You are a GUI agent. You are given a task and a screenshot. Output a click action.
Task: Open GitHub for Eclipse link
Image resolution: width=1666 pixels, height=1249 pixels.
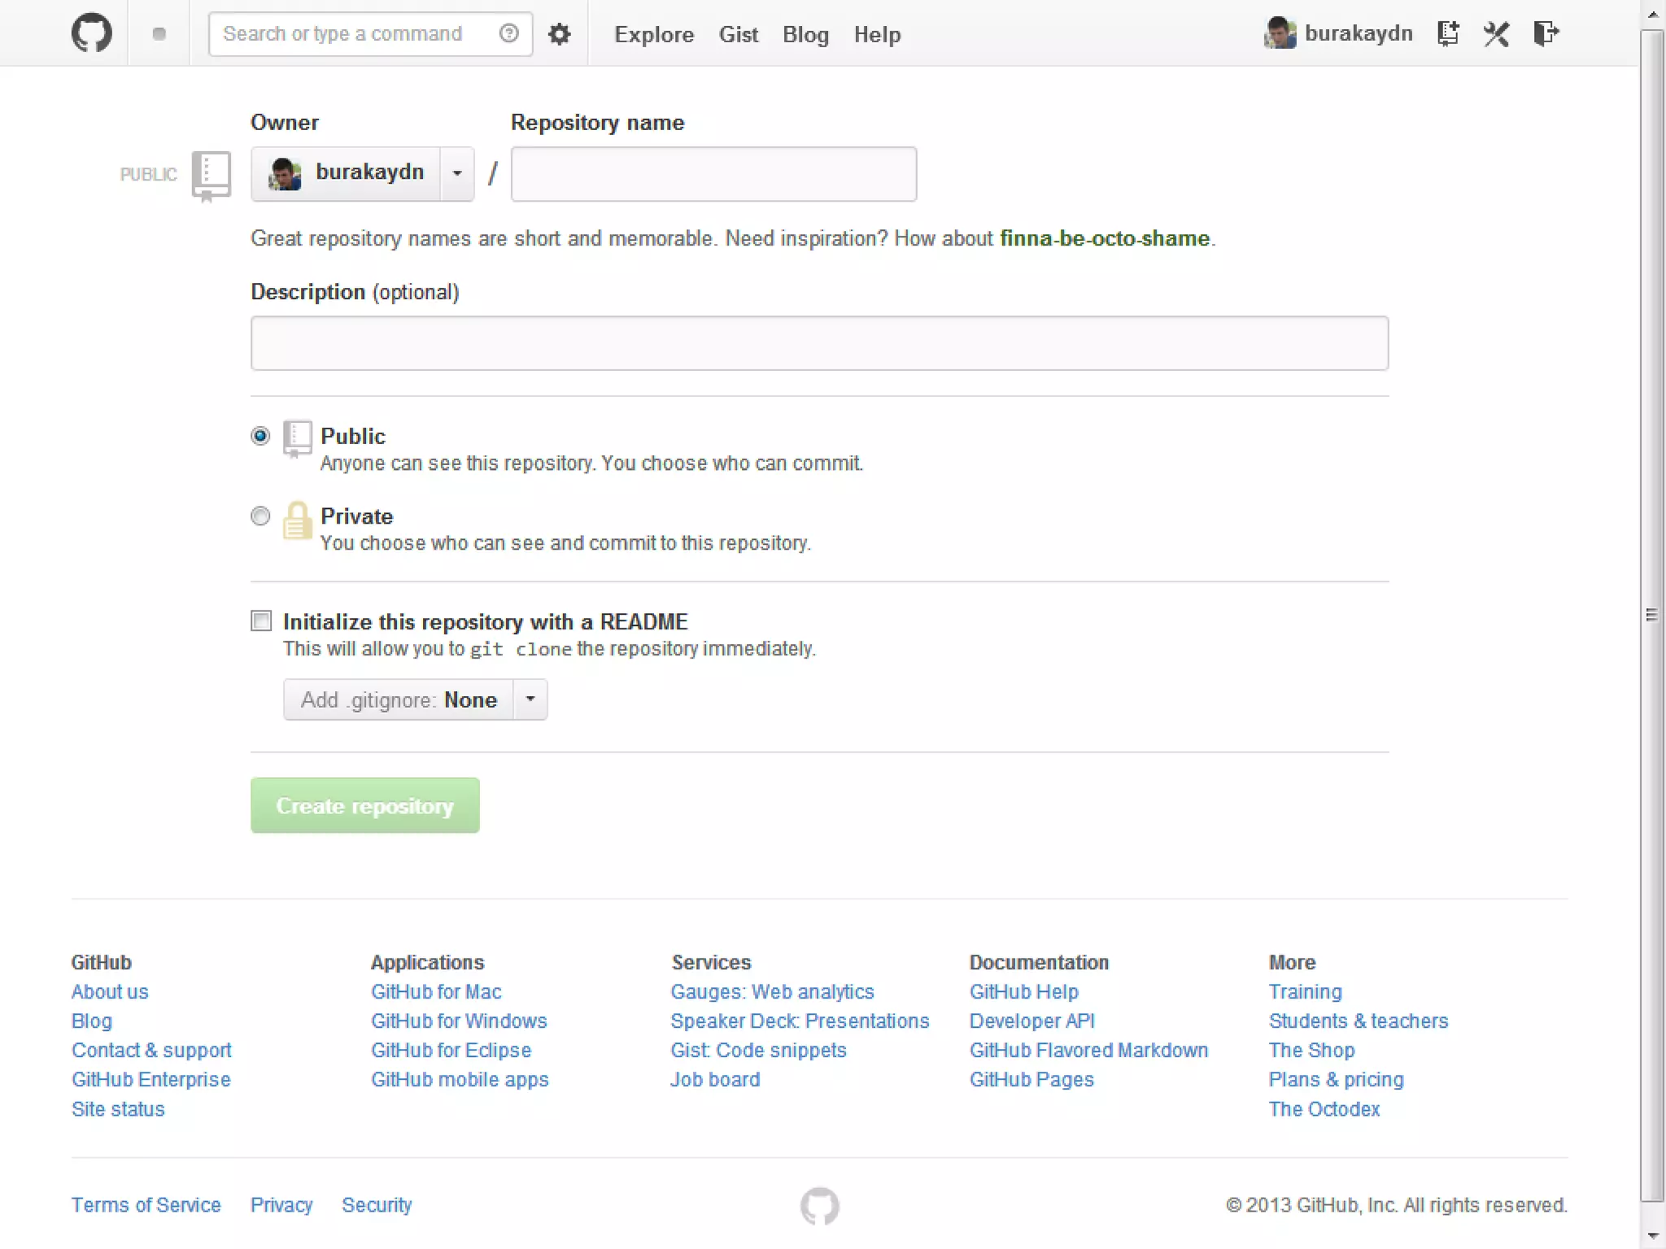pyautogui.click(x=451, y=1051)
